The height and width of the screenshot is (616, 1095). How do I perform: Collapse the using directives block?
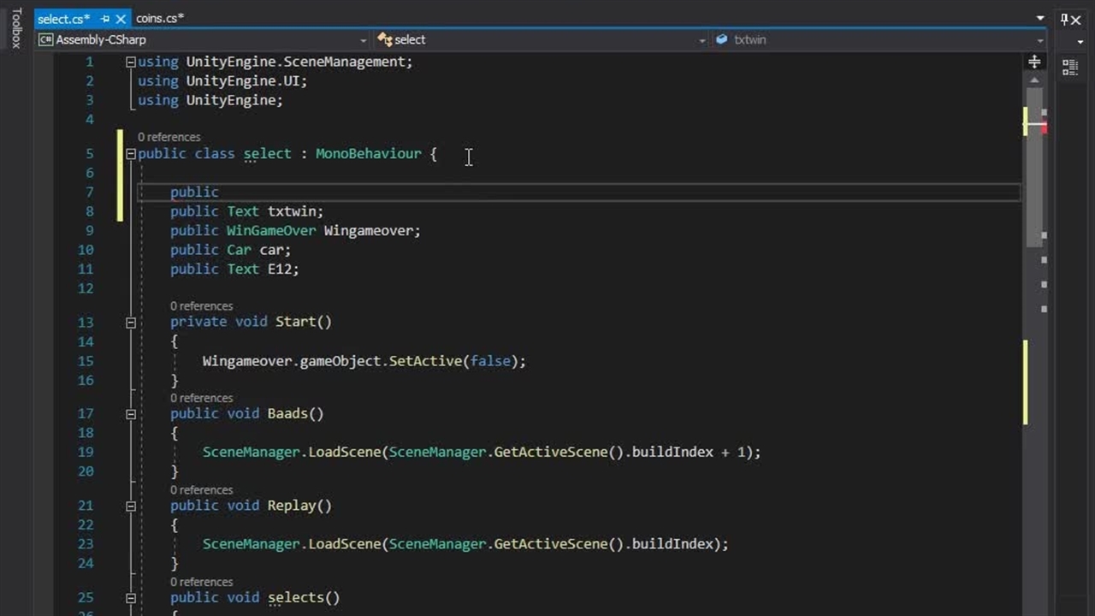point(131,62)
